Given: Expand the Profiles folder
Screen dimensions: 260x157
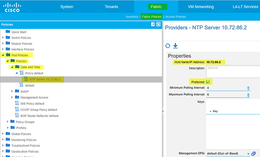Looking at the screenshot, I should pos(8,127).
